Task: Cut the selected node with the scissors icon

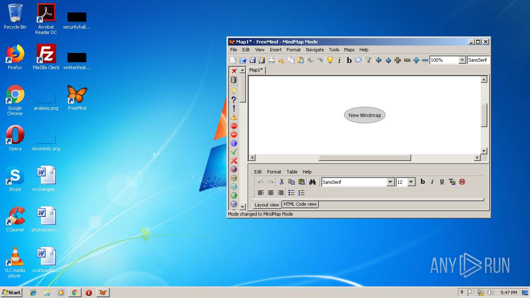Action: [x=282, y=60]
